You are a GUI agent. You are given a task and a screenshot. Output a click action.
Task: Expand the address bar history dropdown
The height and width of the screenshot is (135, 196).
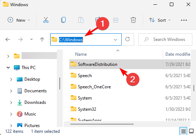tap(115, 39)
